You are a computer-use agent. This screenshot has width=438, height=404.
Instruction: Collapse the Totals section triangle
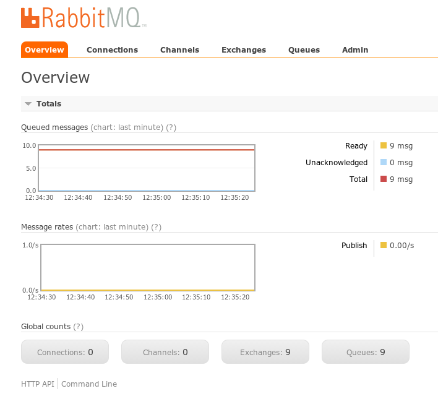click(28, 104)
